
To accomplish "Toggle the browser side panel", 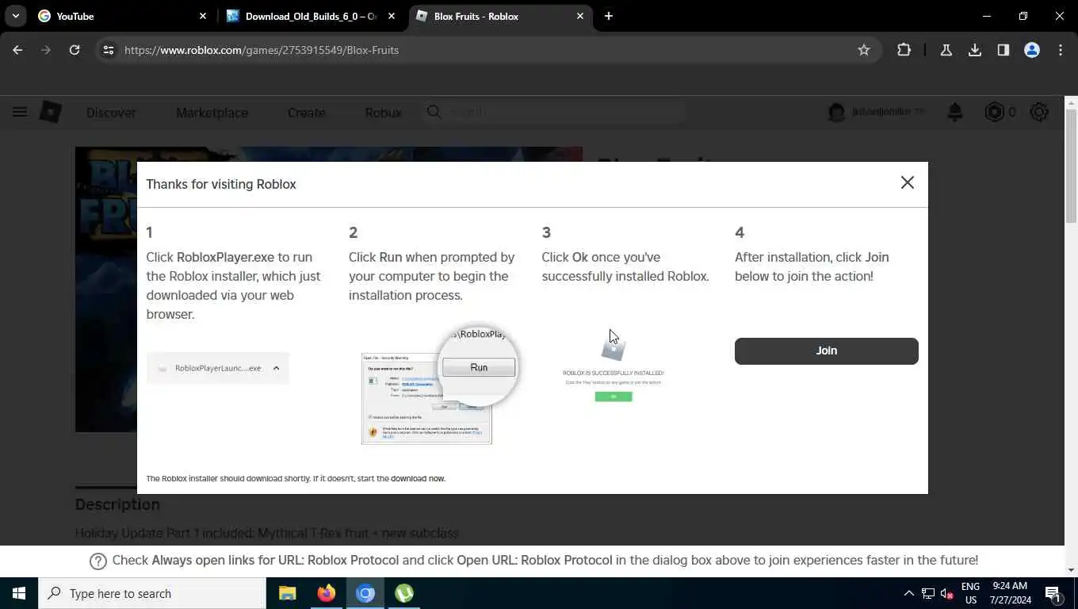I will 1003,50.
